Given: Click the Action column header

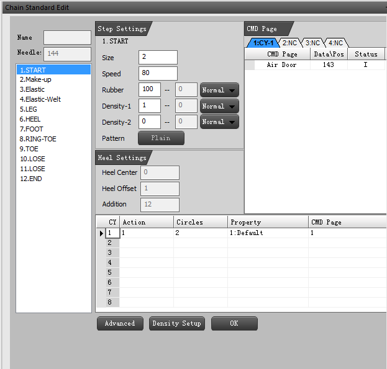Looking at the screenshot, I should tap(147, 222).
